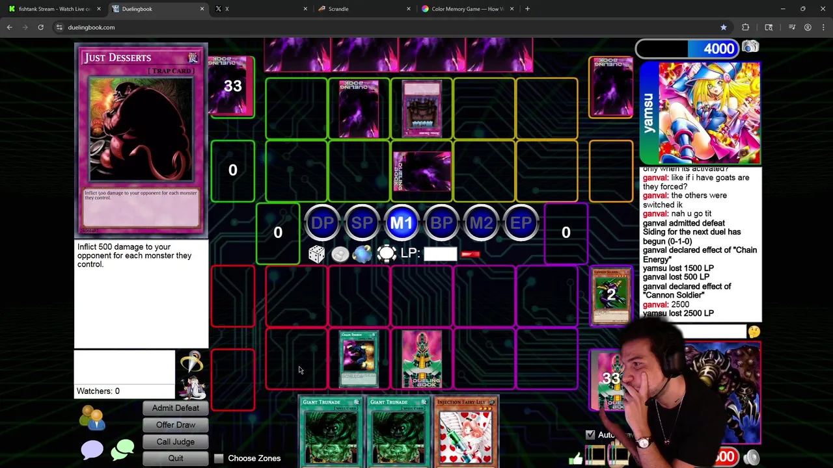
Task: Click the opponent's extra deck pile
Action: [611, 87]
